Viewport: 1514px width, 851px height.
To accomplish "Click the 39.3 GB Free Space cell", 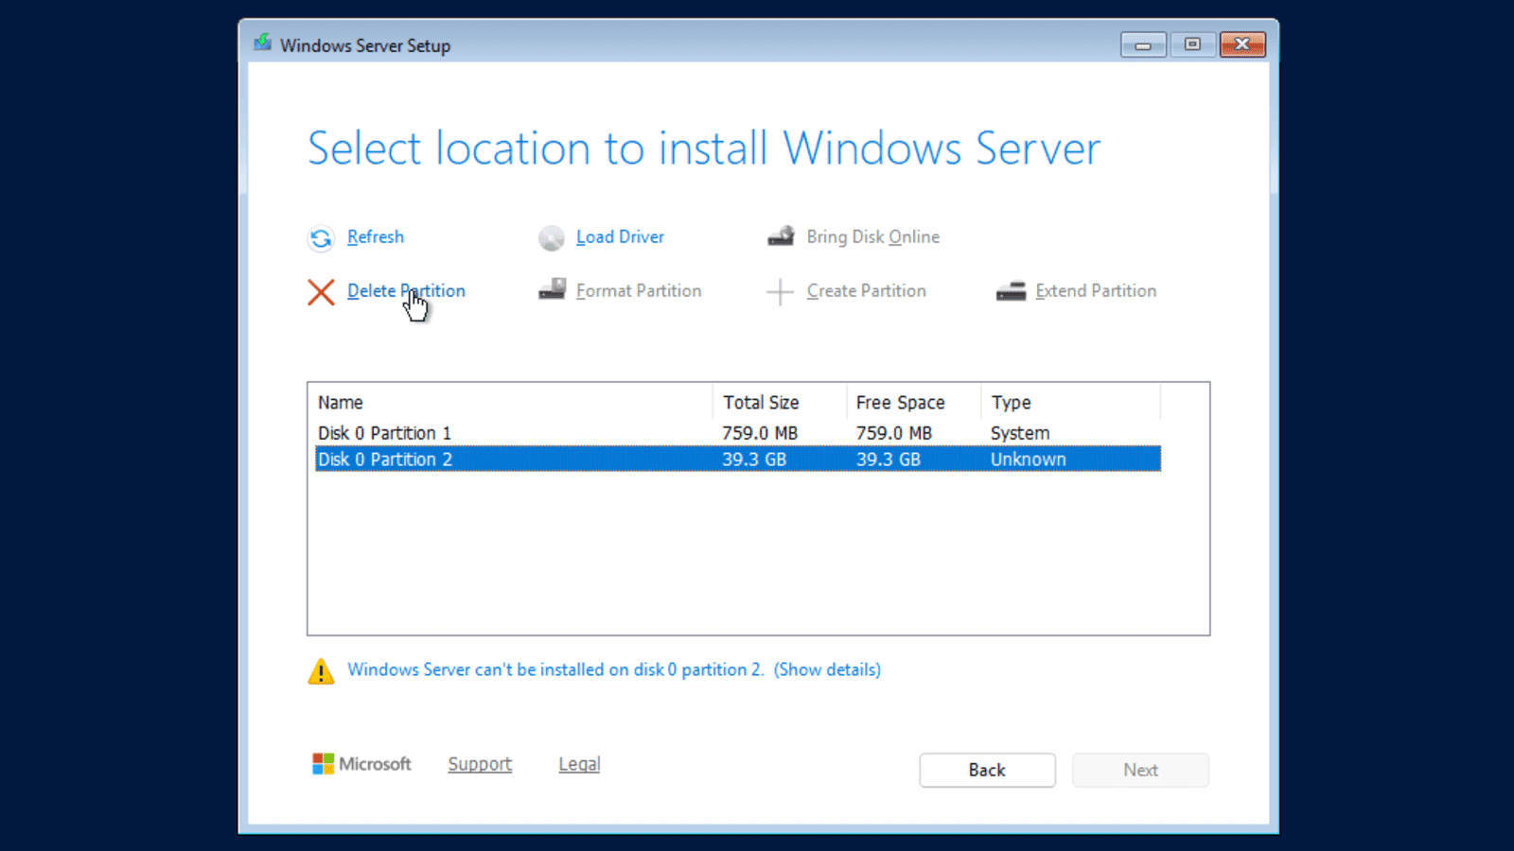I will click(x=889, y=460).
